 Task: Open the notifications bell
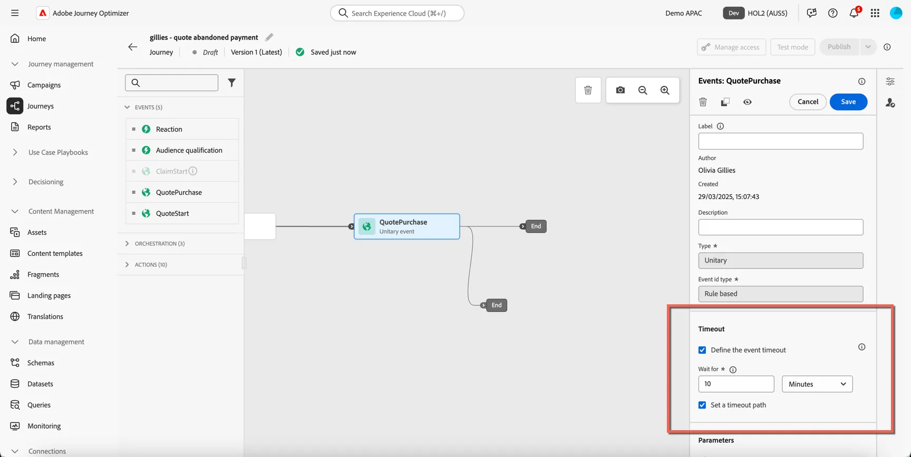[854, 13]
